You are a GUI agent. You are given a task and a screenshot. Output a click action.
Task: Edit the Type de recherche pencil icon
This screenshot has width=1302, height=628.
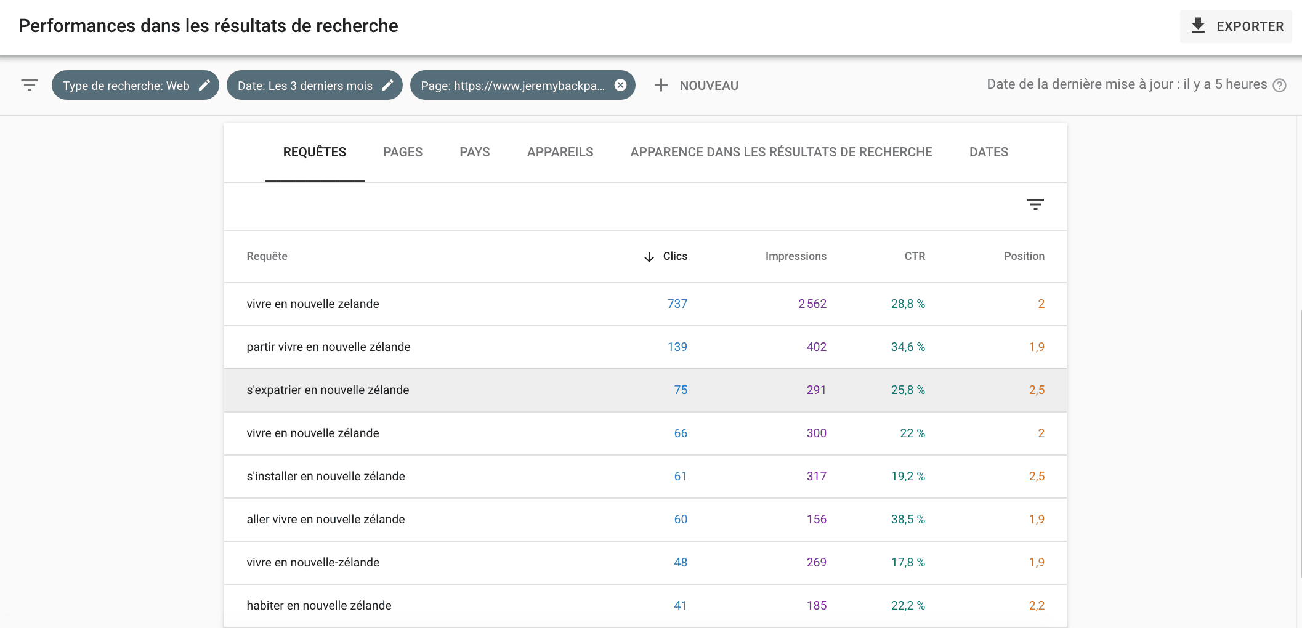[204, 85]
